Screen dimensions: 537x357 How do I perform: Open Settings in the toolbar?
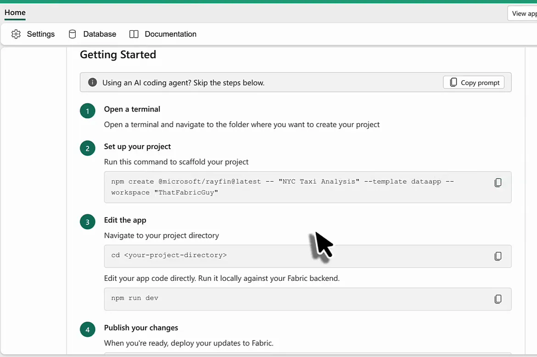(33, 34)
